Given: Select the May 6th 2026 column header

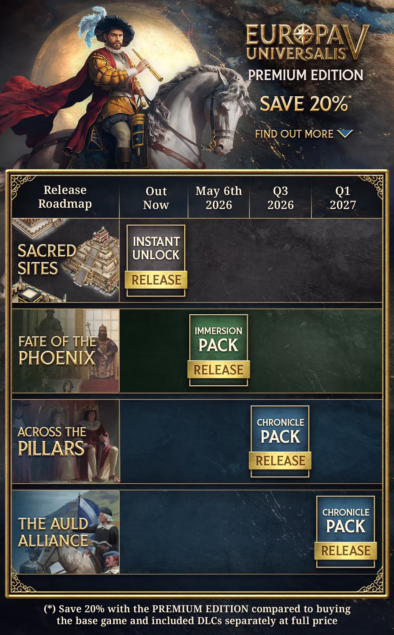Looking at the screenshot, I should (219, 198).
